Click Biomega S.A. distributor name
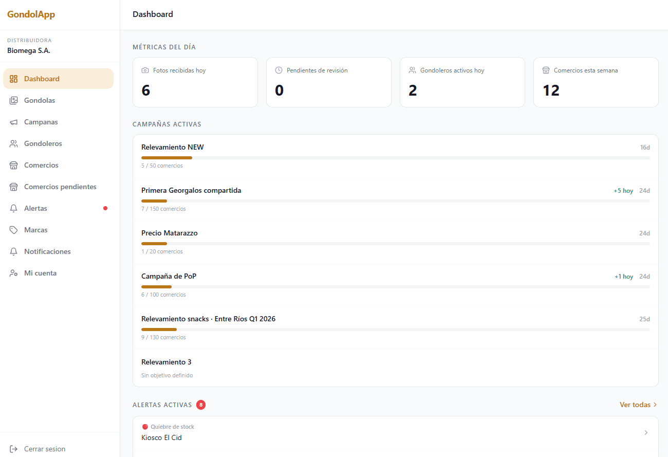 coord(29,50)
